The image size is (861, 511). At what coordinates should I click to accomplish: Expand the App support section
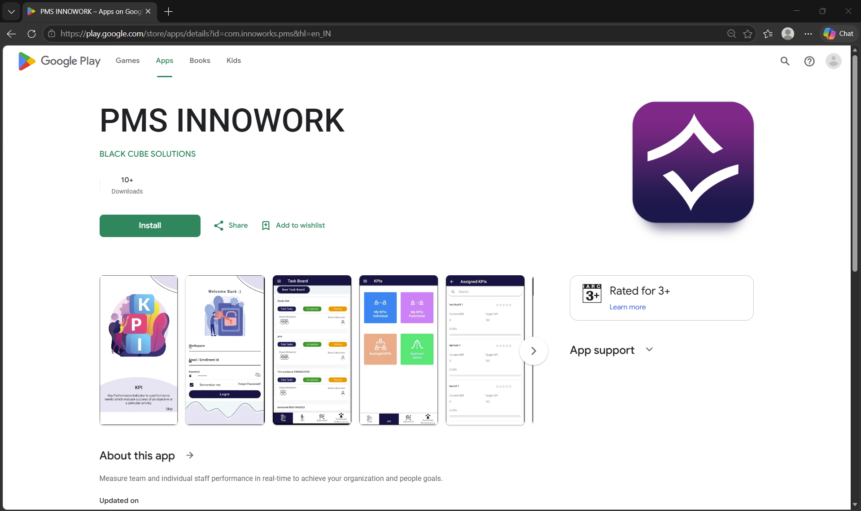click(x=649, y=349)
